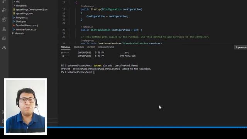Click the '0 references' lens above Startup constructor
The height and width of the screenshot is (139, 247).
[x=87, y=6]
